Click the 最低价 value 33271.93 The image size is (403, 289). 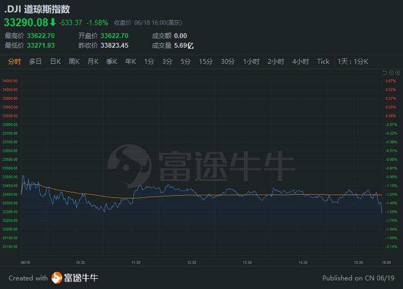41,46
